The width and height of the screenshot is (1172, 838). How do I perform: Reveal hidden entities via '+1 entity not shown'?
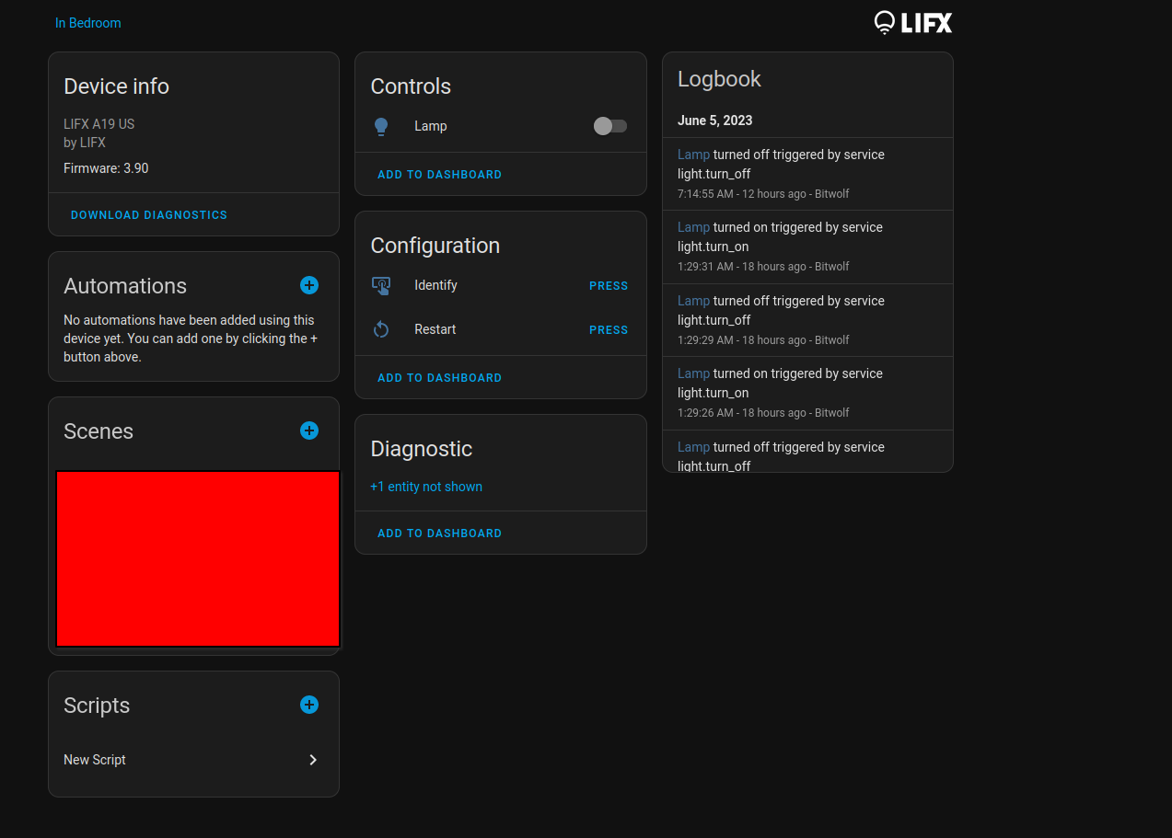[x=425, y=486]
